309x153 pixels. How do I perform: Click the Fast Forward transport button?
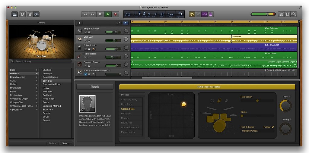tap(93, 14)
